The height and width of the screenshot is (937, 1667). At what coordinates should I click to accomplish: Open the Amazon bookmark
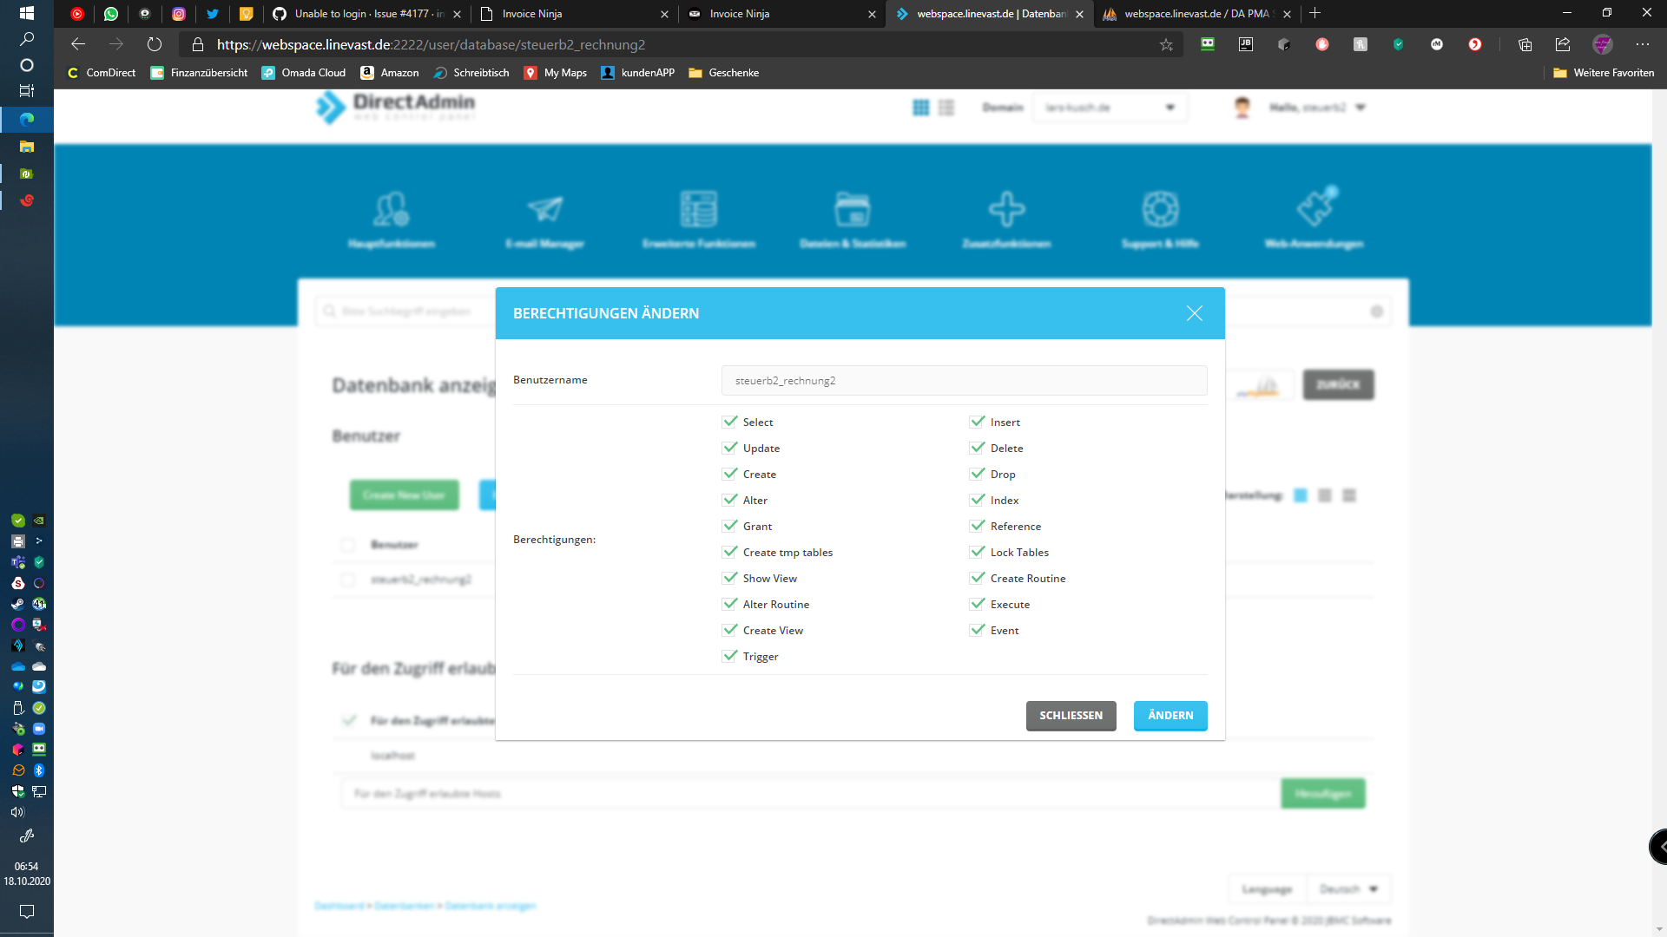pyautogui.click(x=390, y=73)
